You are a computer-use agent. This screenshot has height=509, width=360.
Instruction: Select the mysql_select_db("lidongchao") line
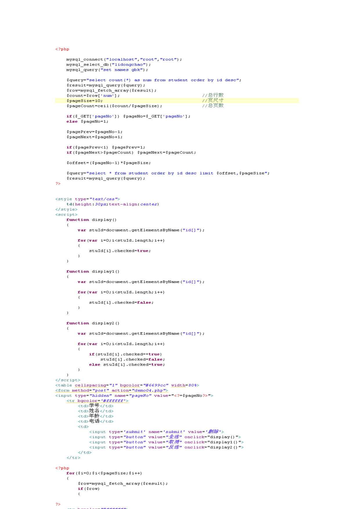(x=108, y=65)
